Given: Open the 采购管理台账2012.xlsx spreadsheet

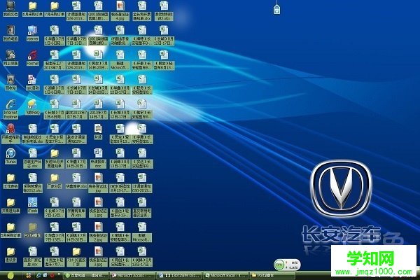Looking at the screenshot, I should 33,183.
